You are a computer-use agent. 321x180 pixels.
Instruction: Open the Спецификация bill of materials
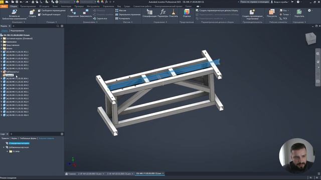pos(149,13)
